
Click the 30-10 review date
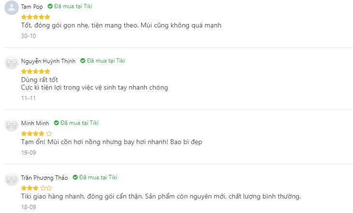(29, 36)
